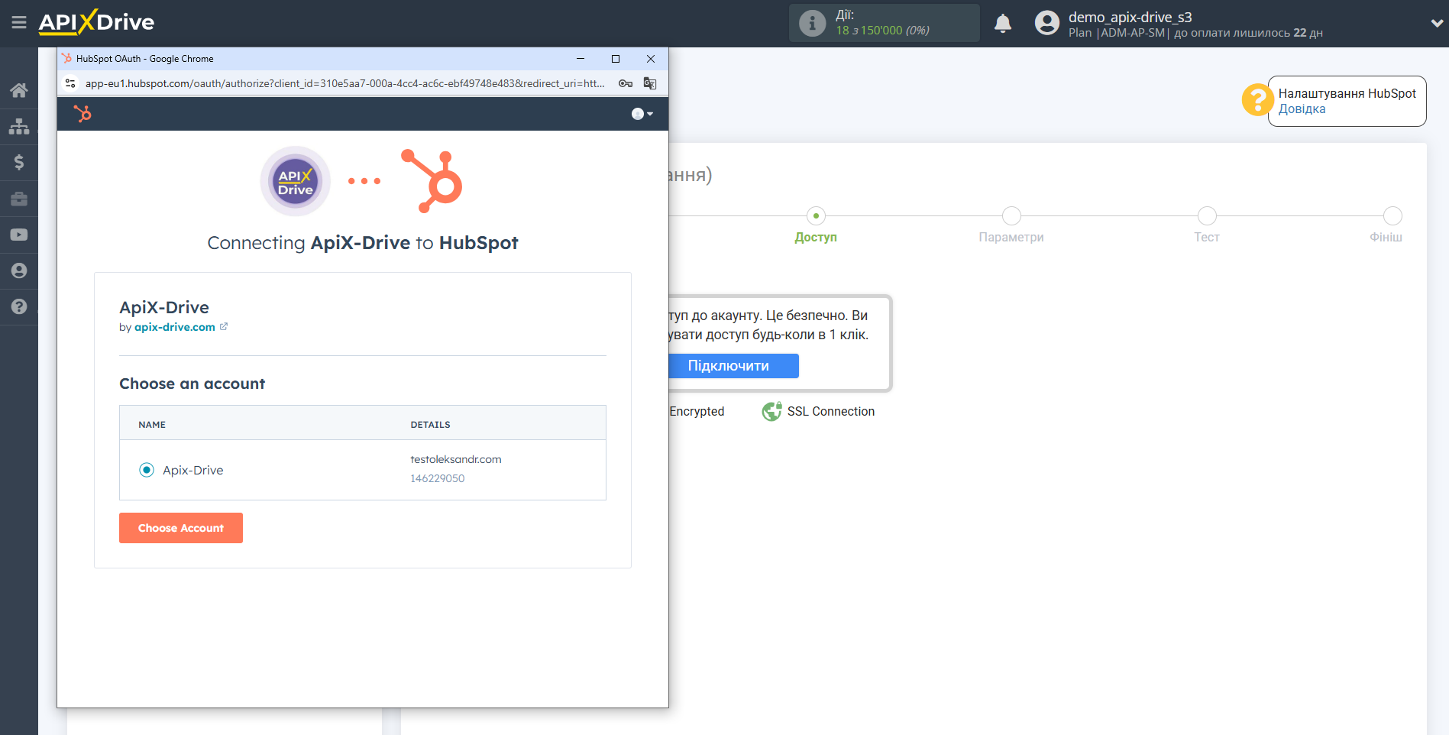Click the SSL Connection globe icon
This screenshot has width=1449, height=735.
coord(771,411)
